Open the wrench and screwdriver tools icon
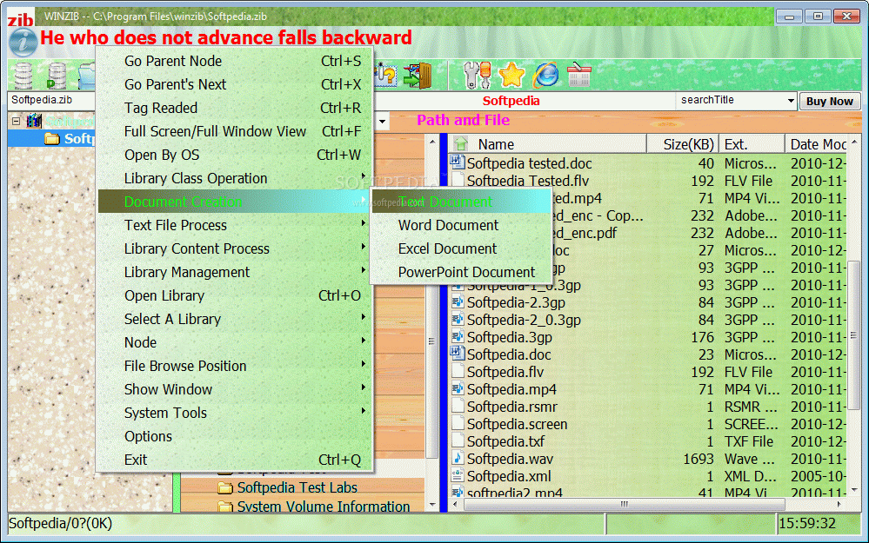Screen dimensions: 869x543 [x=478, y=76]
